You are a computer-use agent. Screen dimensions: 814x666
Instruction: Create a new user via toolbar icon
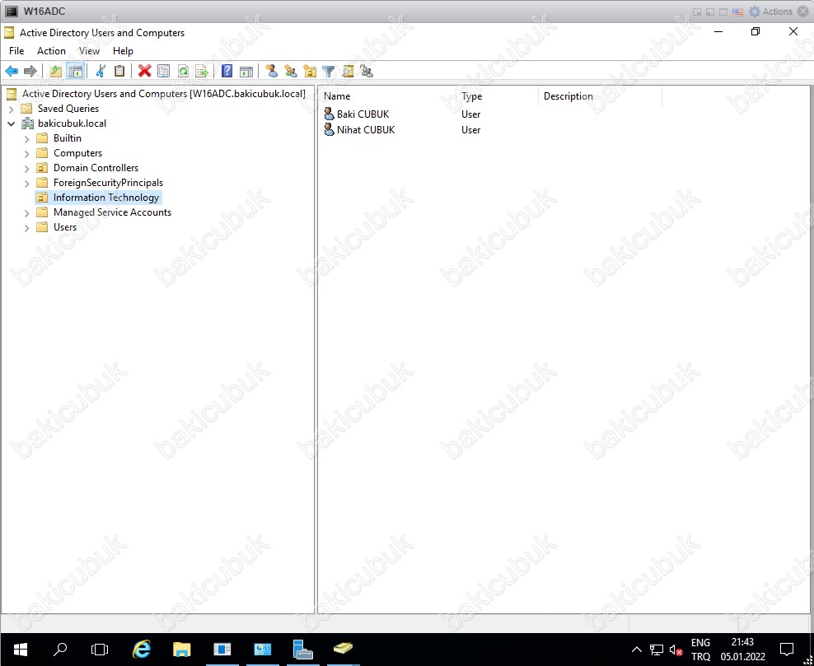271,71
